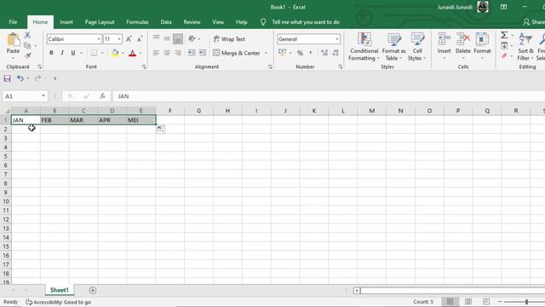This screenshot has height=307, width=545.
Task: Open the File tab
Action: [13, 22]
